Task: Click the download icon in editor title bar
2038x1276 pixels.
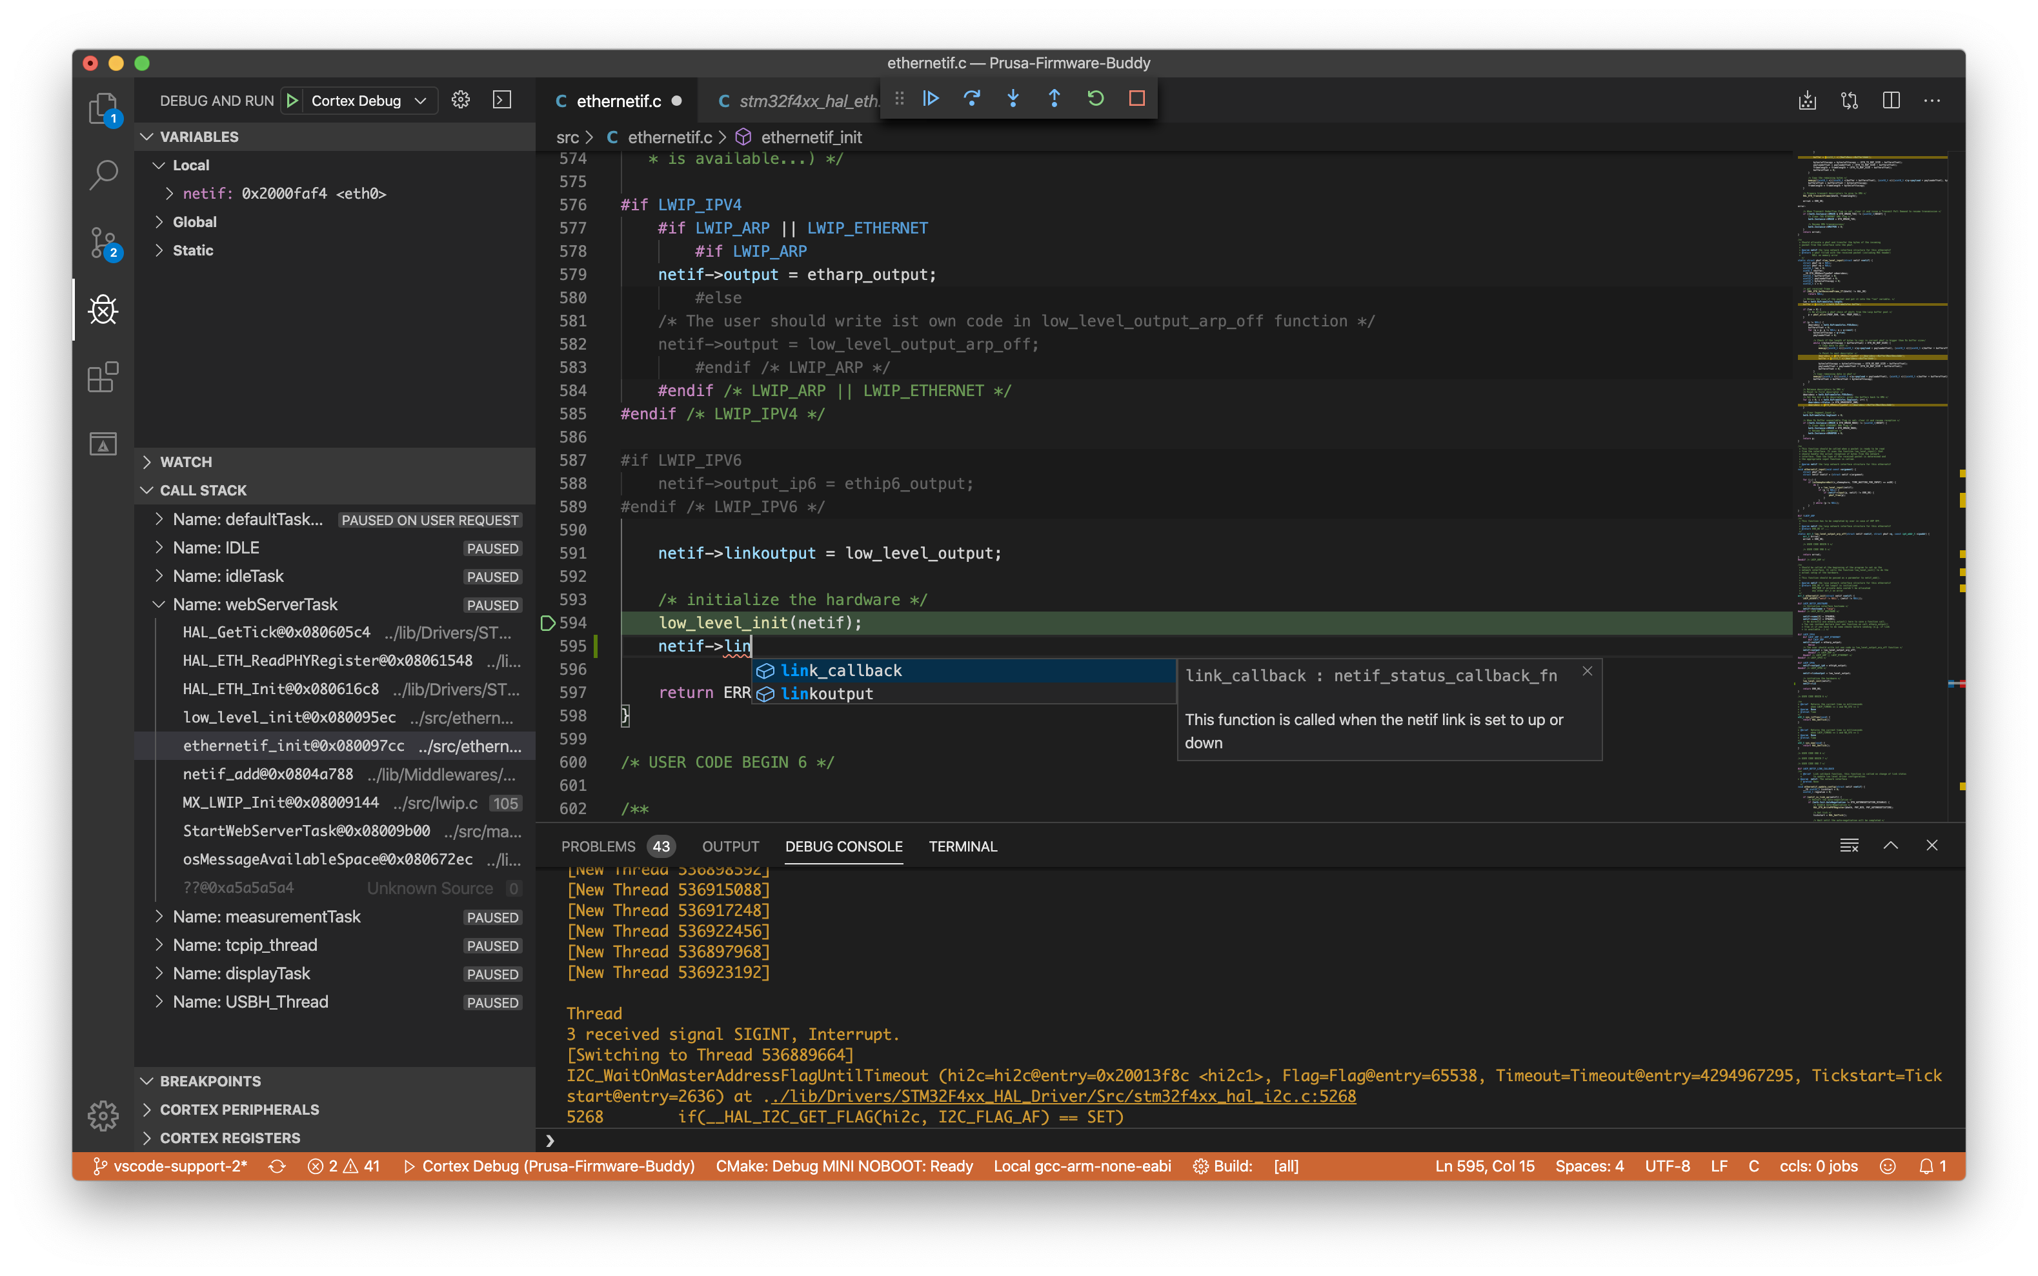Action: pyautogui.click(x=1808, y=101)
